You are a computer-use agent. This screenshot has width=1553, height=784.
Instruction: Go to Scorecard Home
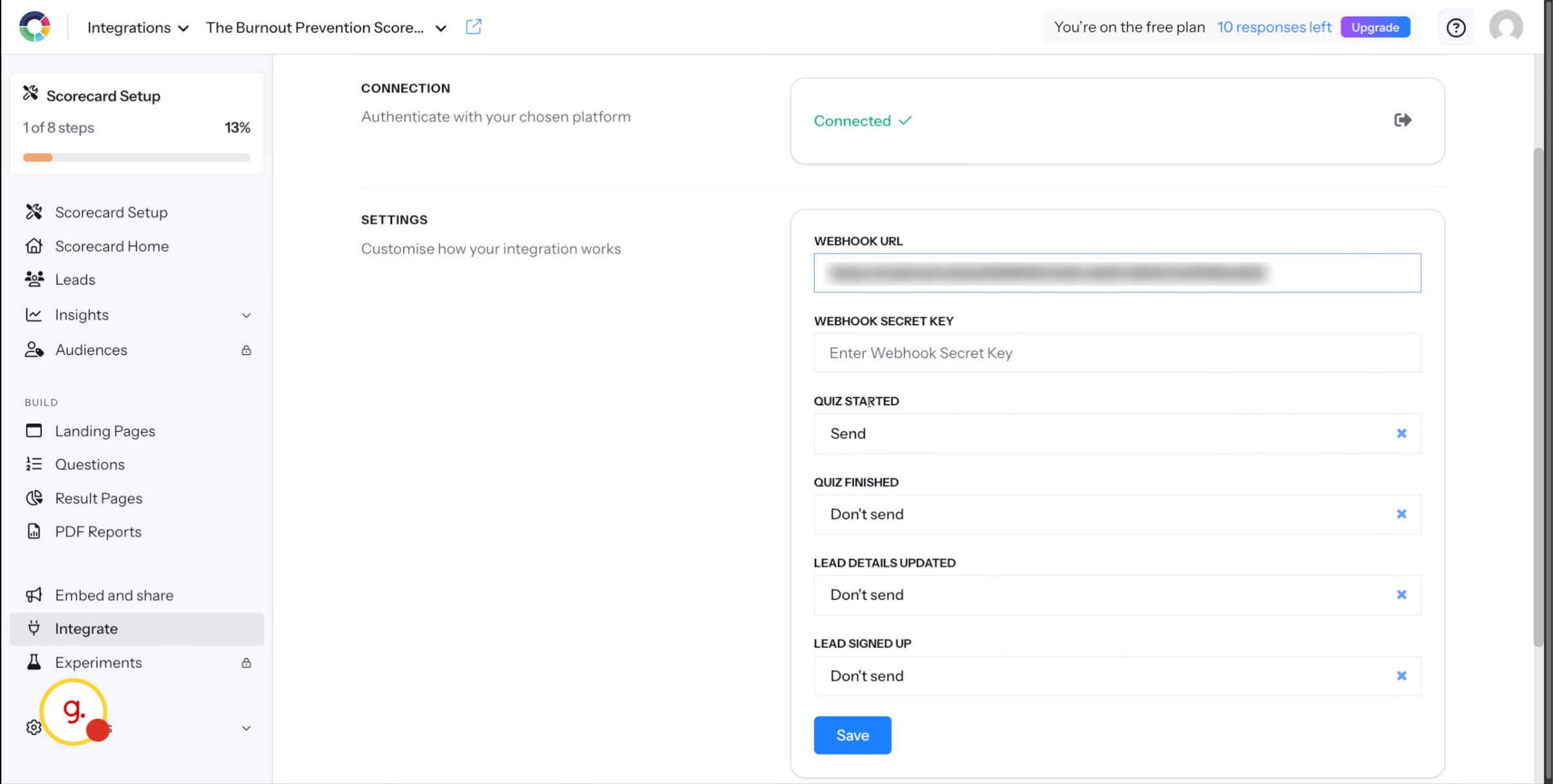pyautogui.click(x=137, y=246)
